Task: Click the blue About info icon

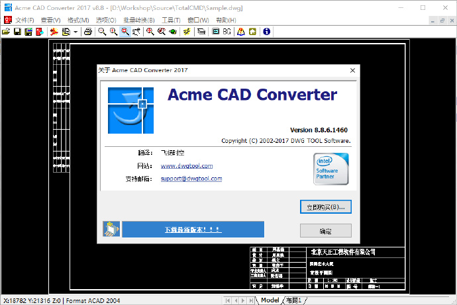Action: (x=266, y=32)
